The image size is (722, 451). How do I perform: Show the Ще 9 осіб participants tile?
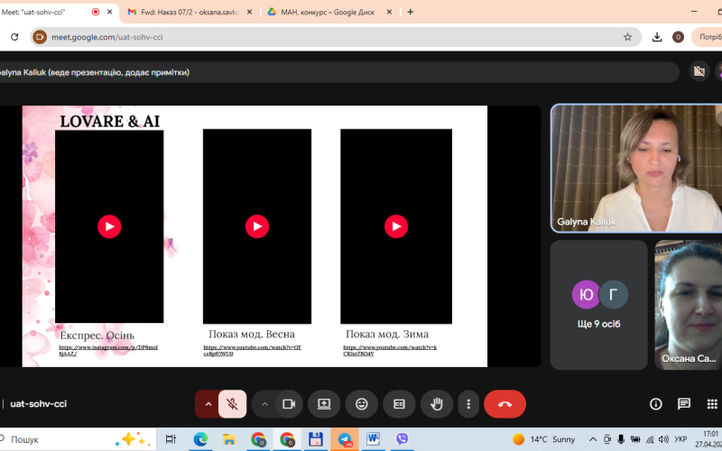pos(598,305)
